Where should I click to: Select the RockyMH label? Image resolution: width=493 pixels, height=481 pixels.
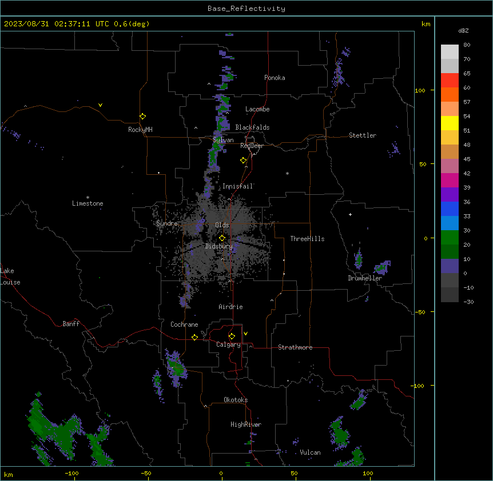click(140, 130)
